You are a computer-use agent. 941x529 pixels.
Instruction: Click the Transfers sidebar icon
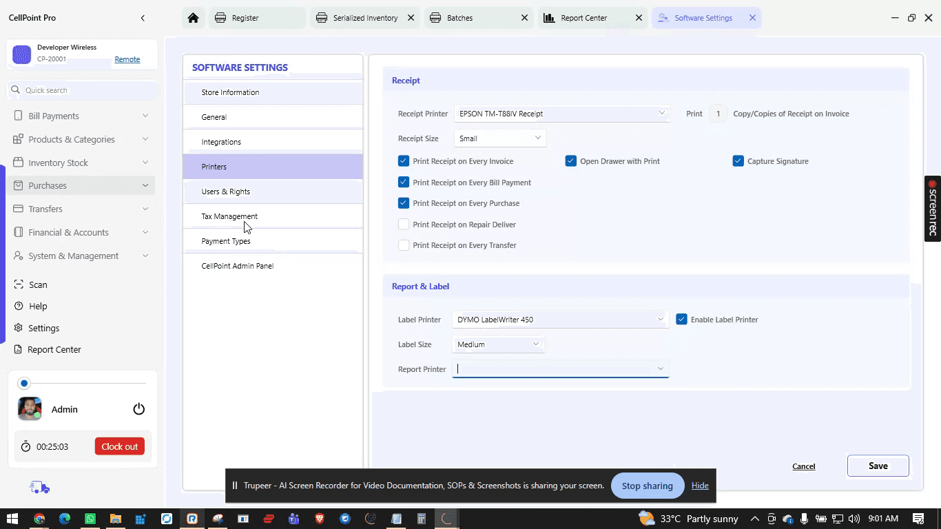tap(18, 209)
